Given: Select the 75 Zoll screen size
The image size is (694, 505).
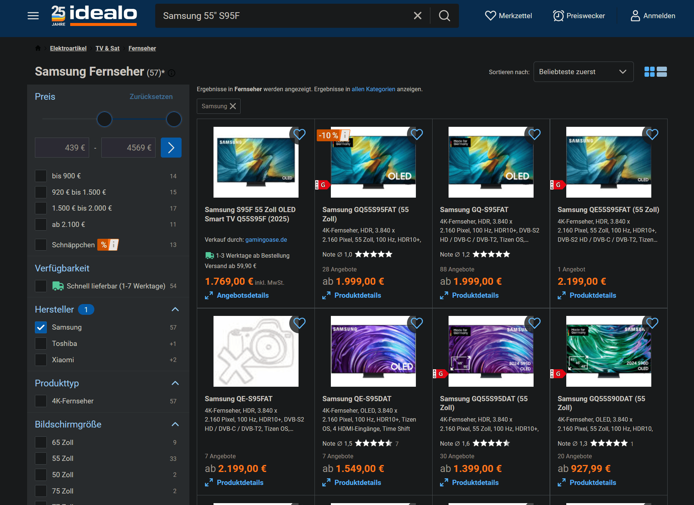Looking at the screenshot, I should point(41,491).
